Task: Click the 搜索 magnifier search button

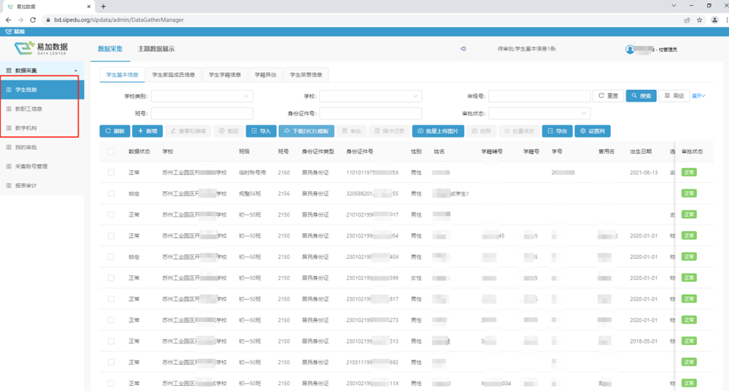Action: click(641, 96)
